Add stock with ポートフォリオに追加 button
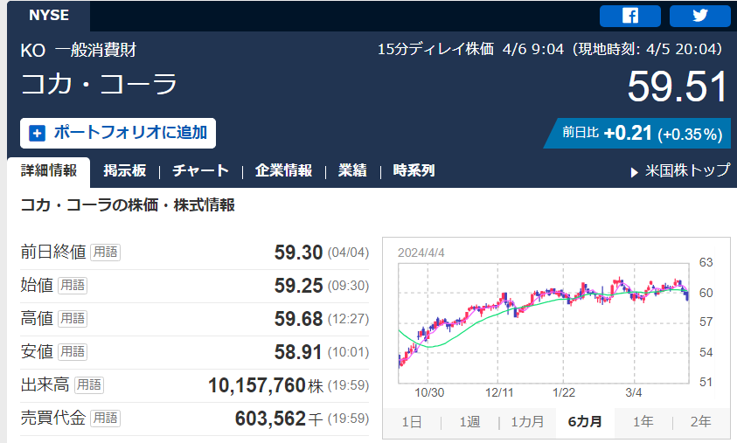This screenshot has height=443, width=737. [118, 133]
